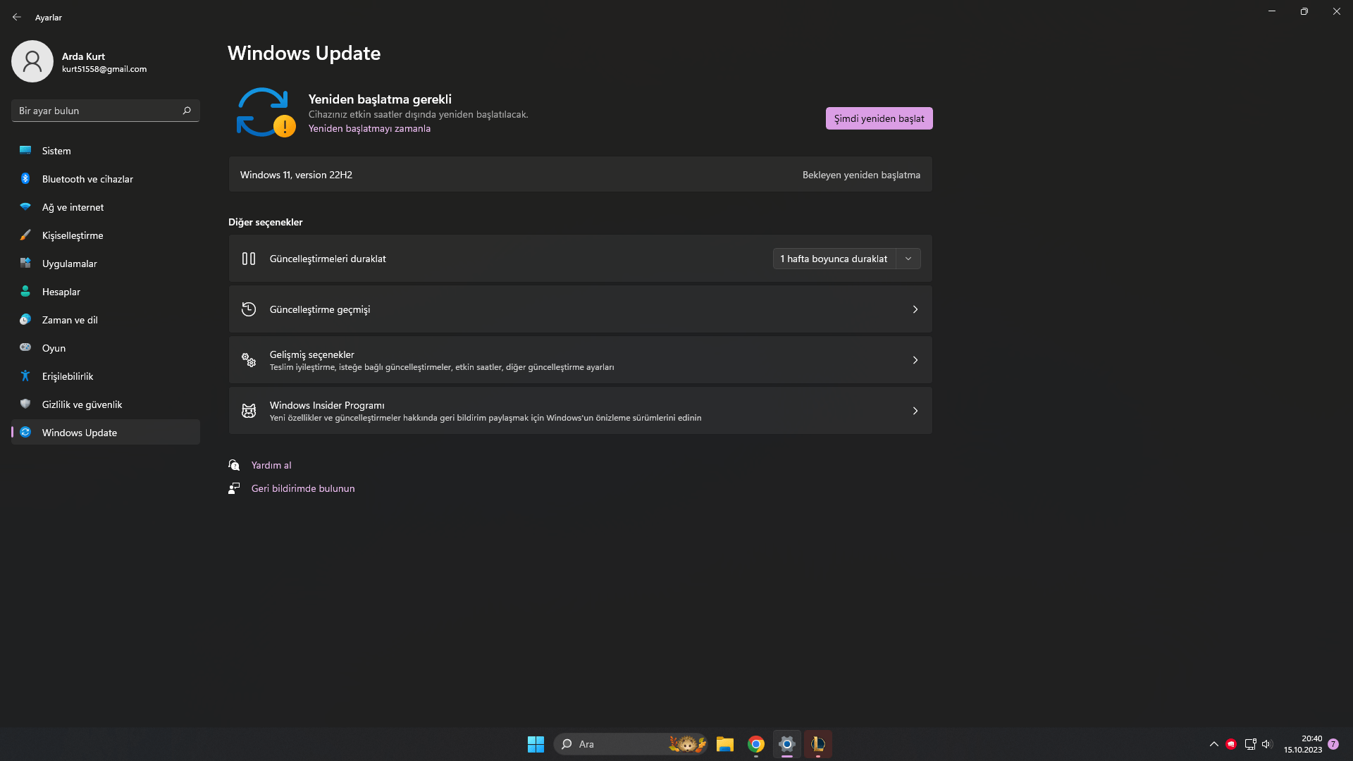Viewport: 1353px width, 761px height.
Task: Launch Google Chrome from taskbar
Action: pyautogui.click(x=756, y=744)
